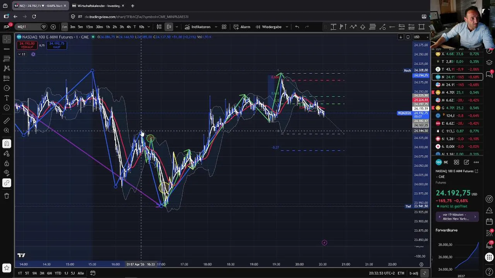Click the red VERKAUF sell button
495x278 pixels.
27,45
